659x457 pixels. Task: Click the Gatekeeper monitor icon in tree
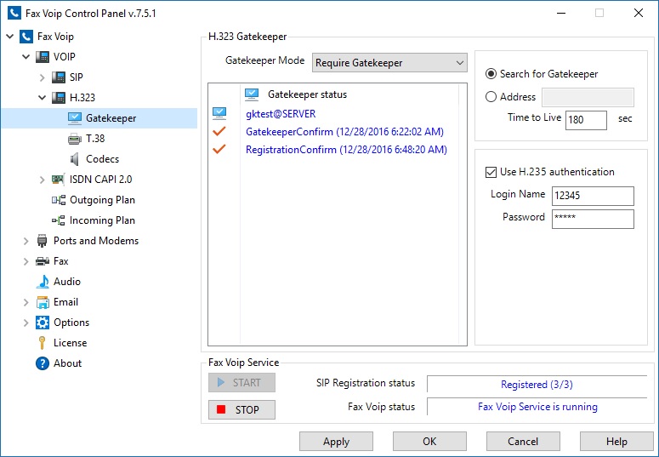(74, 118)
